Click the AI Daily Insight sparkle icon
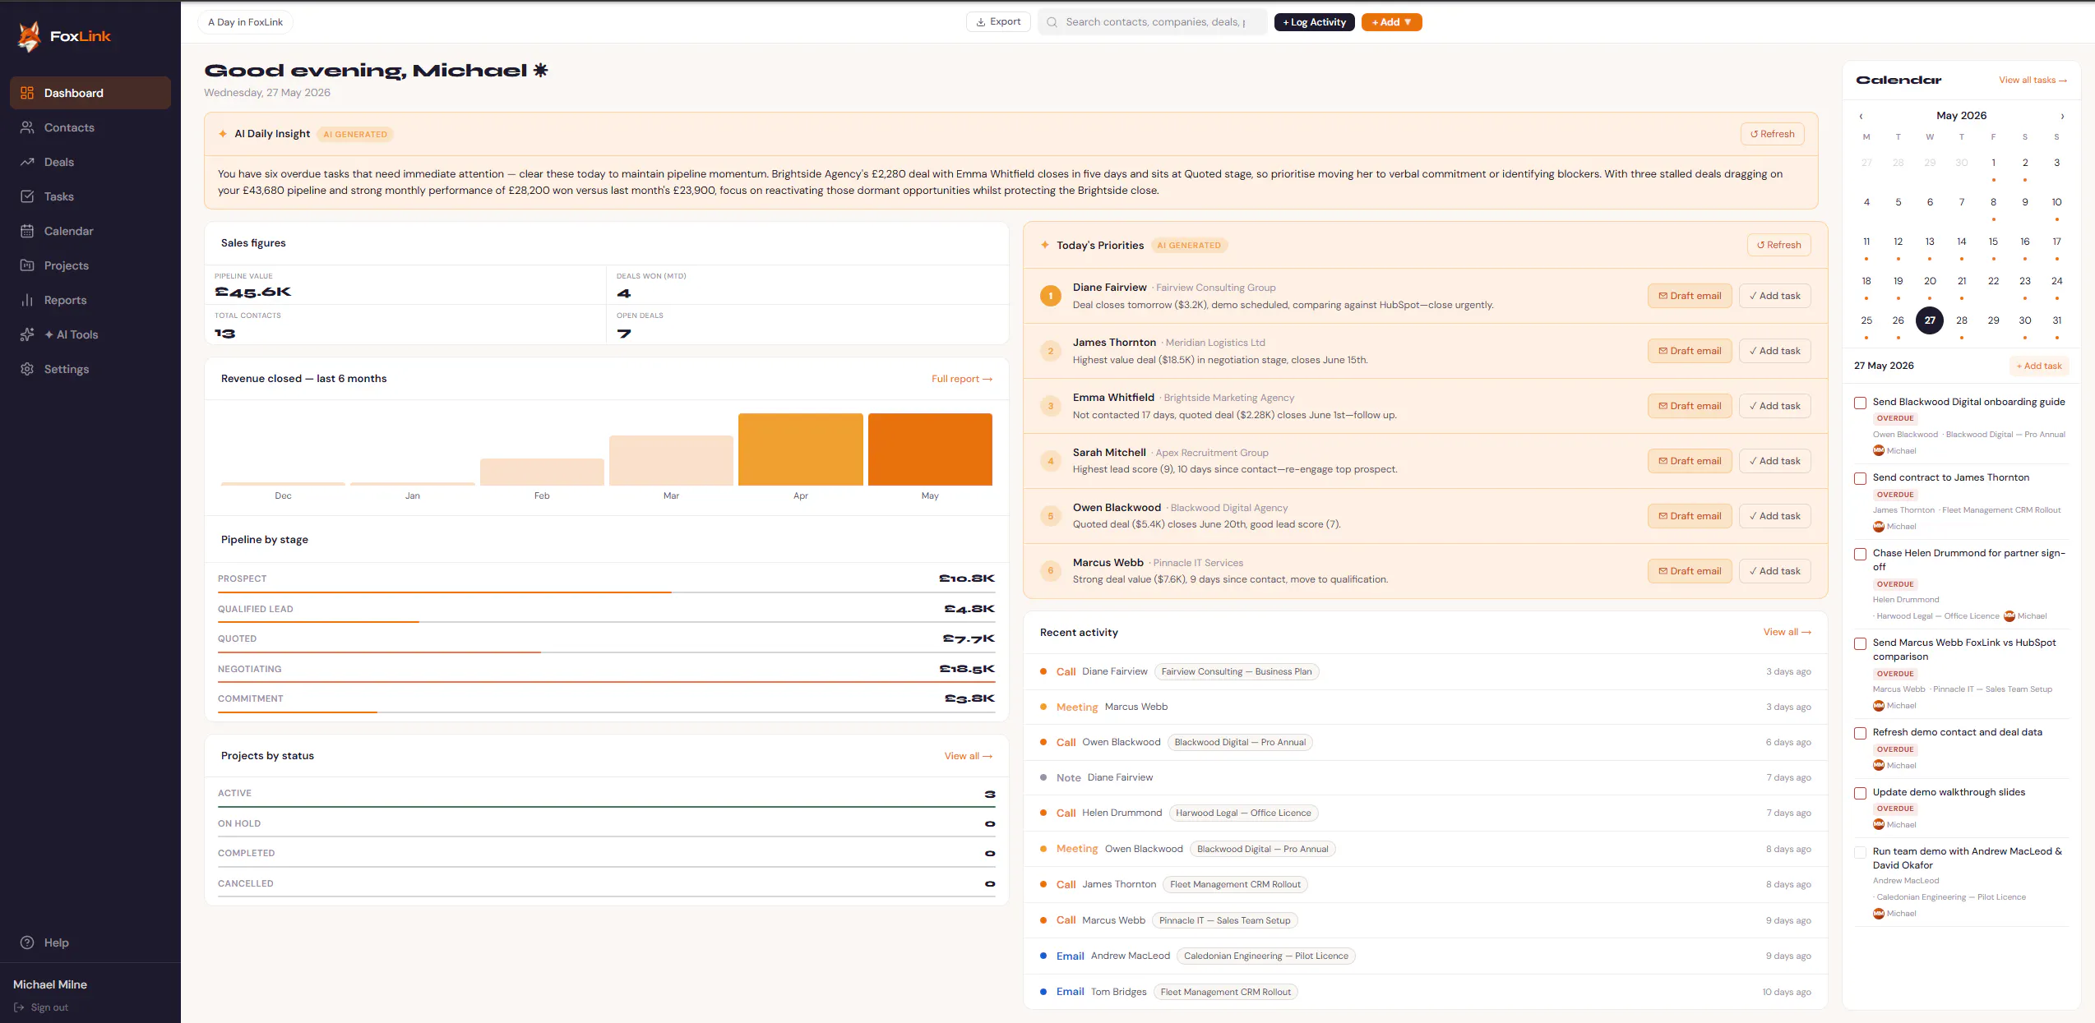The image size is (2095, 1023). tap(223, 134)
